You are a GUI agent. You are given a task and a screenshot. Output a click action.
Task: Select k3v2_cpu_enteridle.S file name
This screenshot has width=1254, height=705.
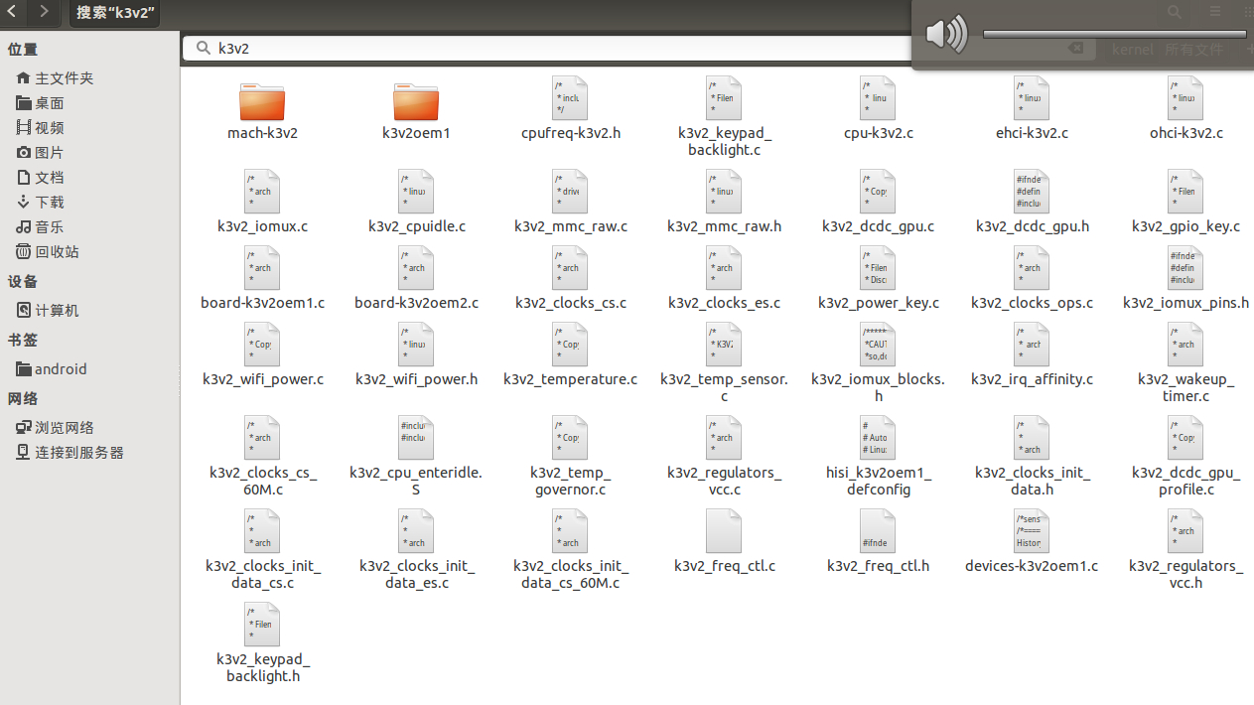[416, 481]
